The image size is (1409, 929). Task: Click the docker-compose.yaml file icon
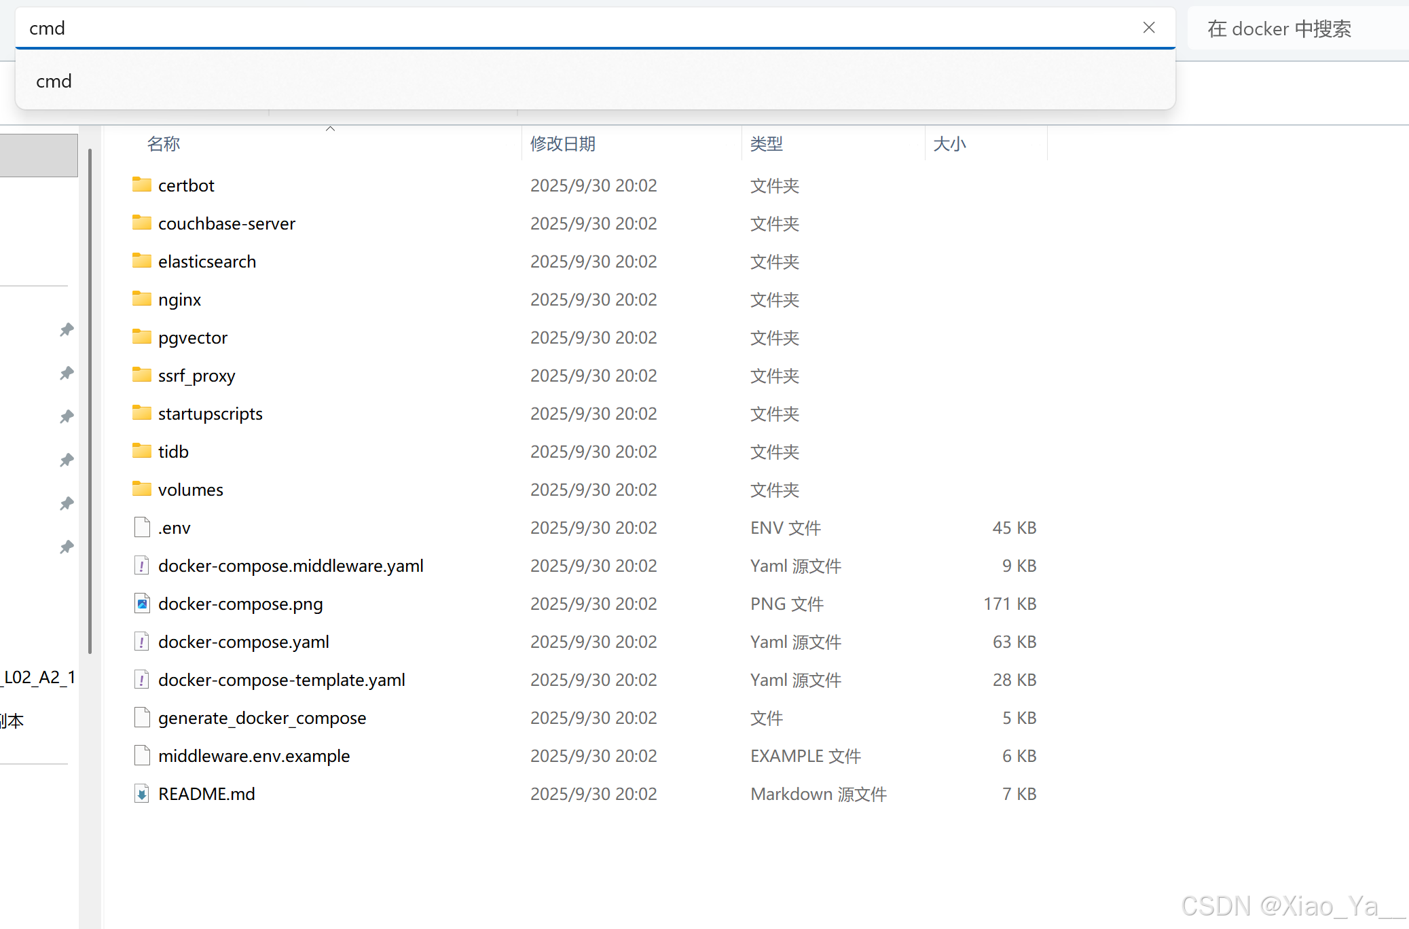(x=141, y=641)
